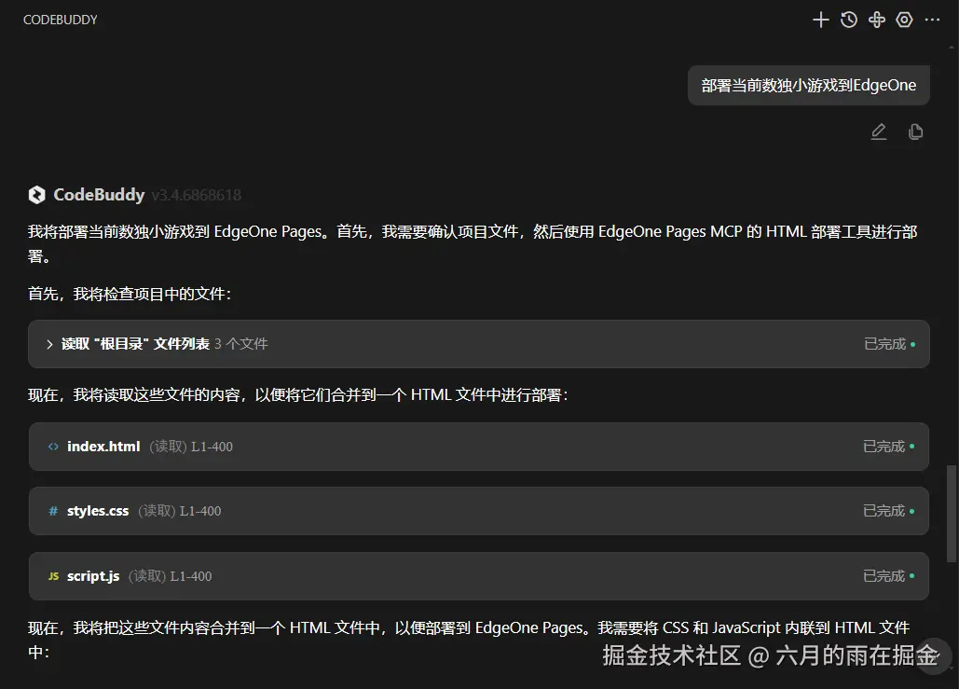This screenshot has height=689, width=959.
Task: Open CodeBuddy settings hexagon icon
Action: [x=904, y=21]
